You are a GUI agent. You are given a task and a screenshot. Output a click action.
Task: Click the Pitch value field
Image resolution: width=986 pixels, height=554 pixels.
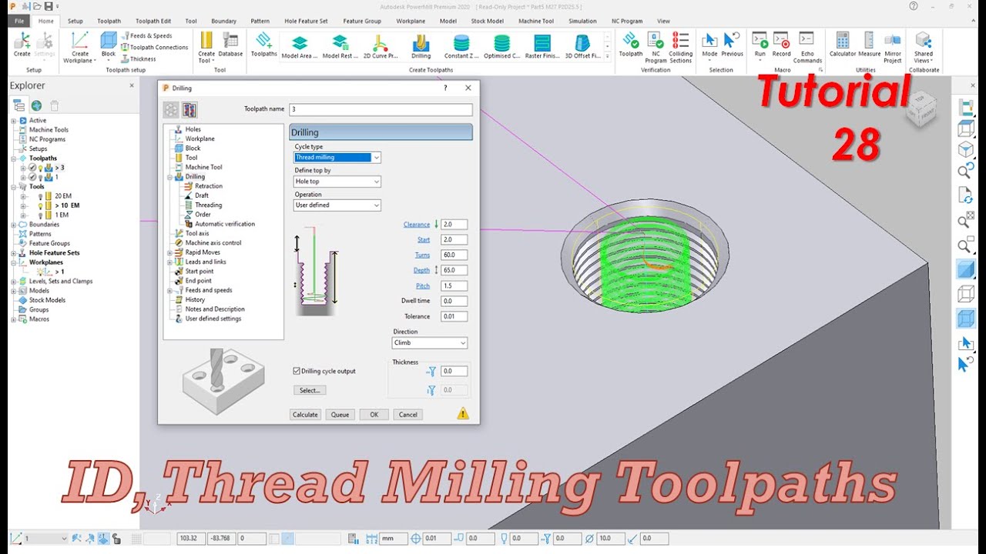[454, 285]
